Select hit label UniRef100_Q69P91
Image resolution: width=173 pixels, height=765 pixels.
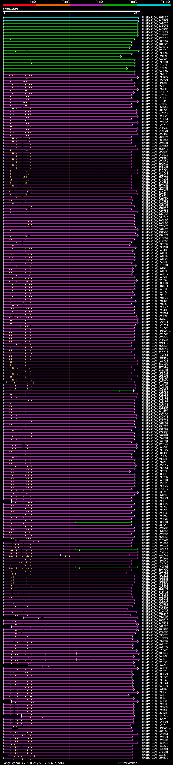pos(155,435)
